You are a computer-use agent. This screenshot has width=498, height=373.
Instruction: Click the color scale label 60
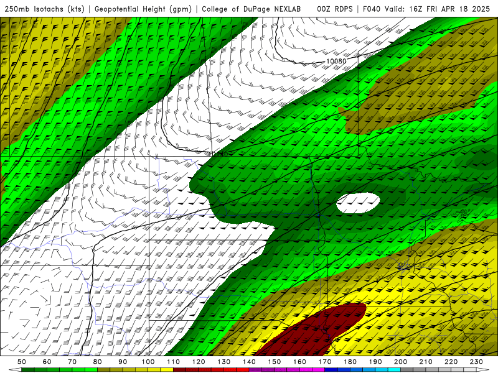(47, 362)
